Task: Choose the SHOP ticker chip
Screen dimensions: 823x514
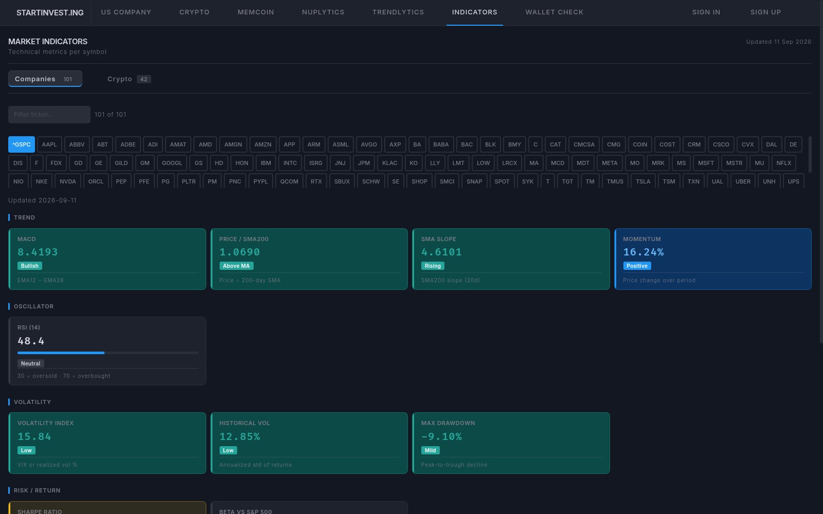Action: pos(419,181)
